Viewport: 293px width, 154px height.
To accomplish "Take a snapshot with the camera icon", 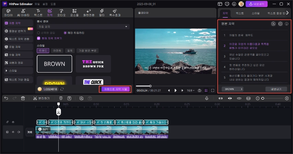I will point(199,90).
